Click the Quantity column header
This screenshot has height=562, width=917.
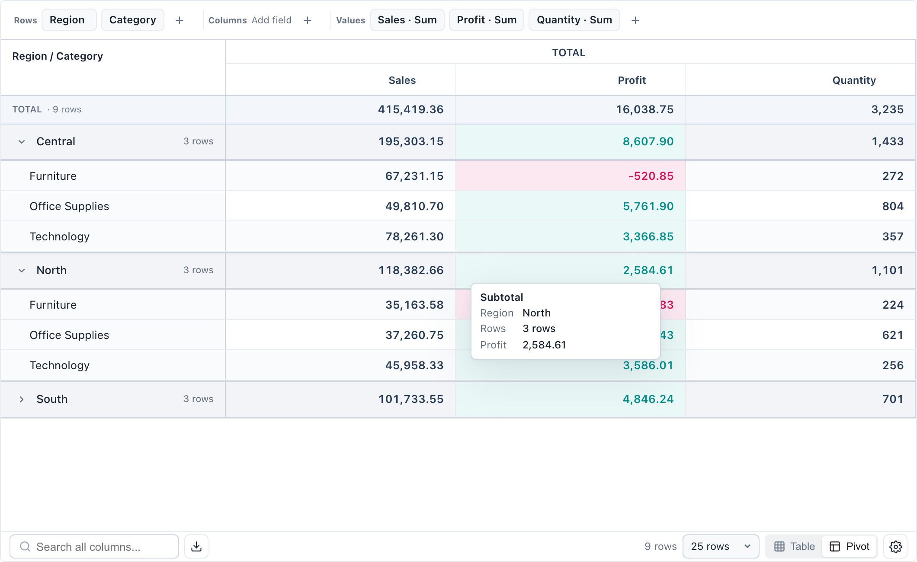tap(801, 80)
